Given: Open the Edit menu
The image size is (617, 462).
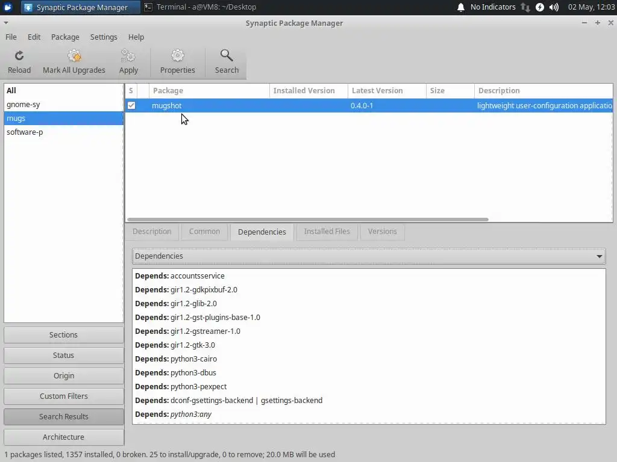Looking at the screenshot, I should (34, 37).
